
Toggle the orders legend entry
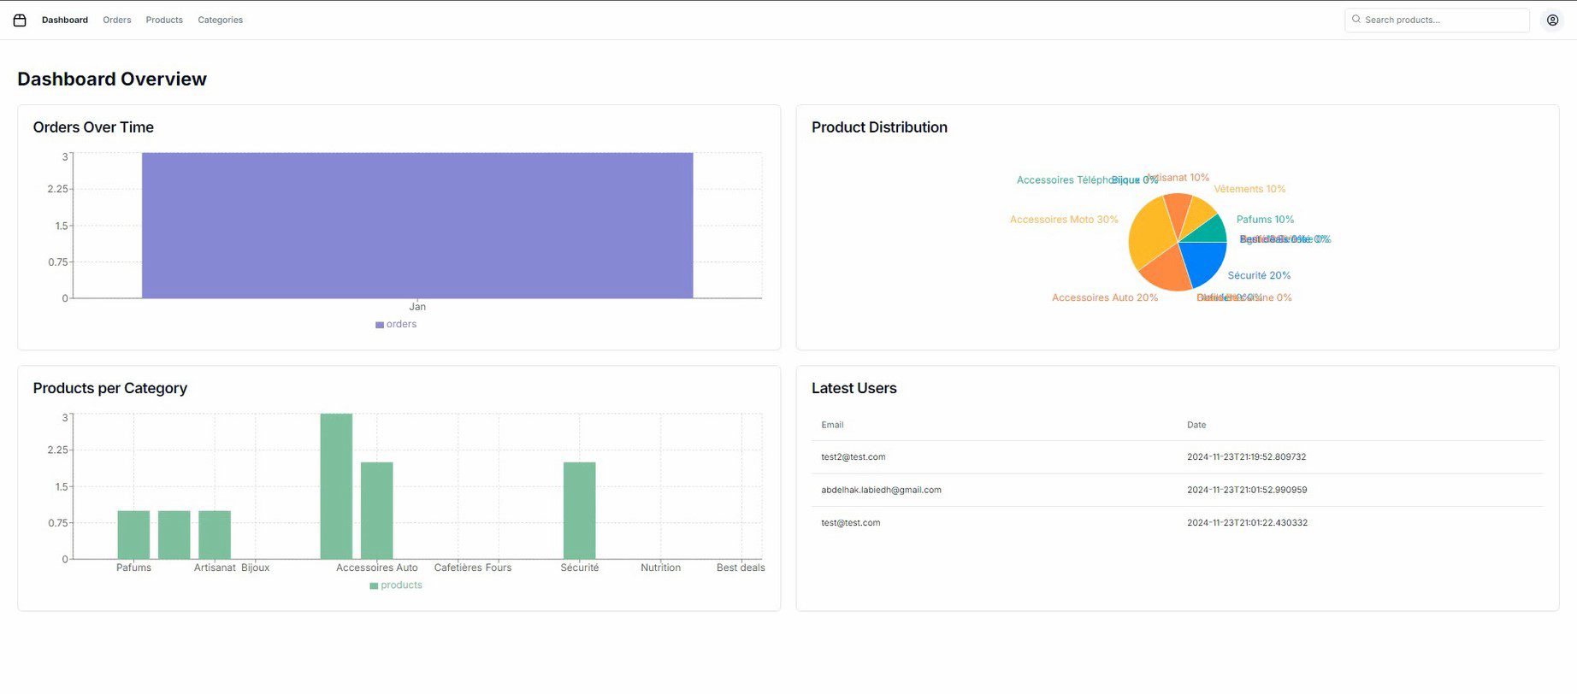(x=396, y=324)
